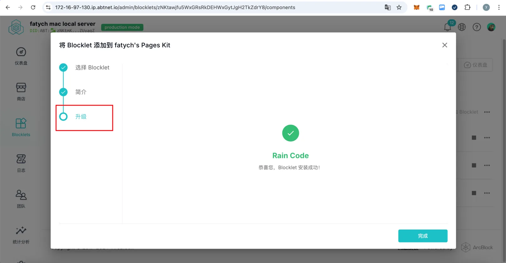This screenshot has width=506, height=263.
Task: Open the 团队 sidebar item
Action: [21, 199]
